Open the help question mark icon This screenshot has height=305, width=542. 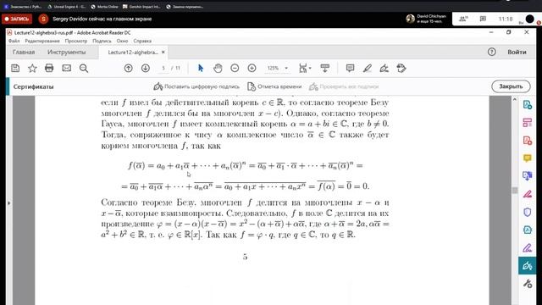(491, 52)
